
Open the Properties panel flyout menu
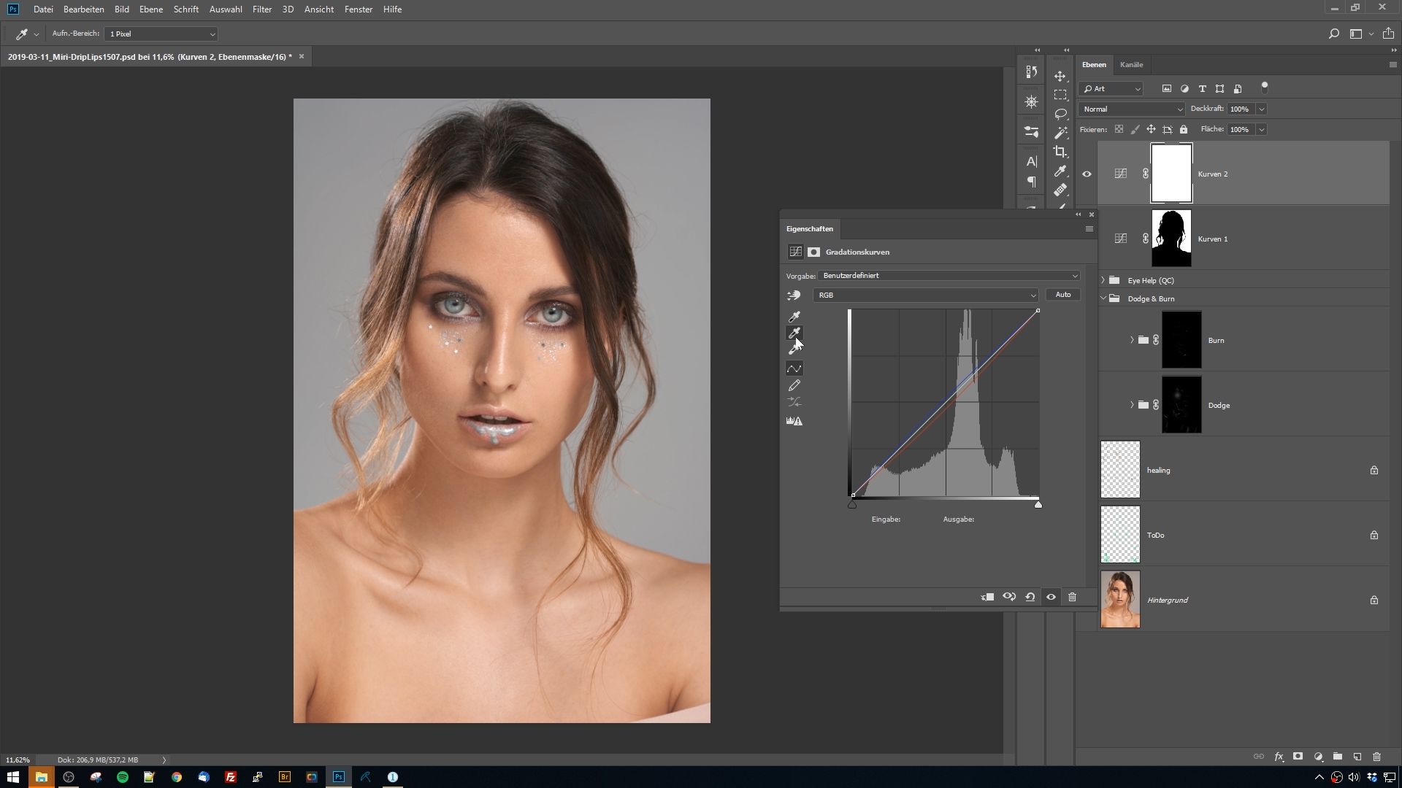click(x=1089, y=228)
